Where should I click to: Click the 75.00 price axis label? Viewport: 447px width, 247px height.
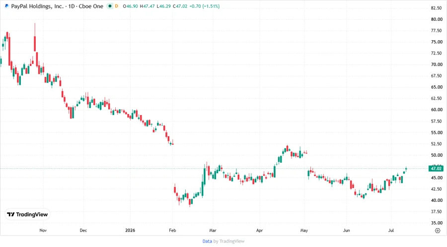pyautogui.click(x=437, y=42)
